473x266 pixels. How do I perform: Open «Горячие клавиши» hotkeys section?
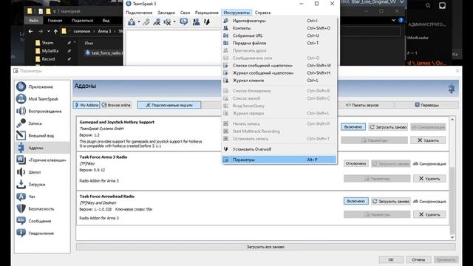[x=42, y=160]
